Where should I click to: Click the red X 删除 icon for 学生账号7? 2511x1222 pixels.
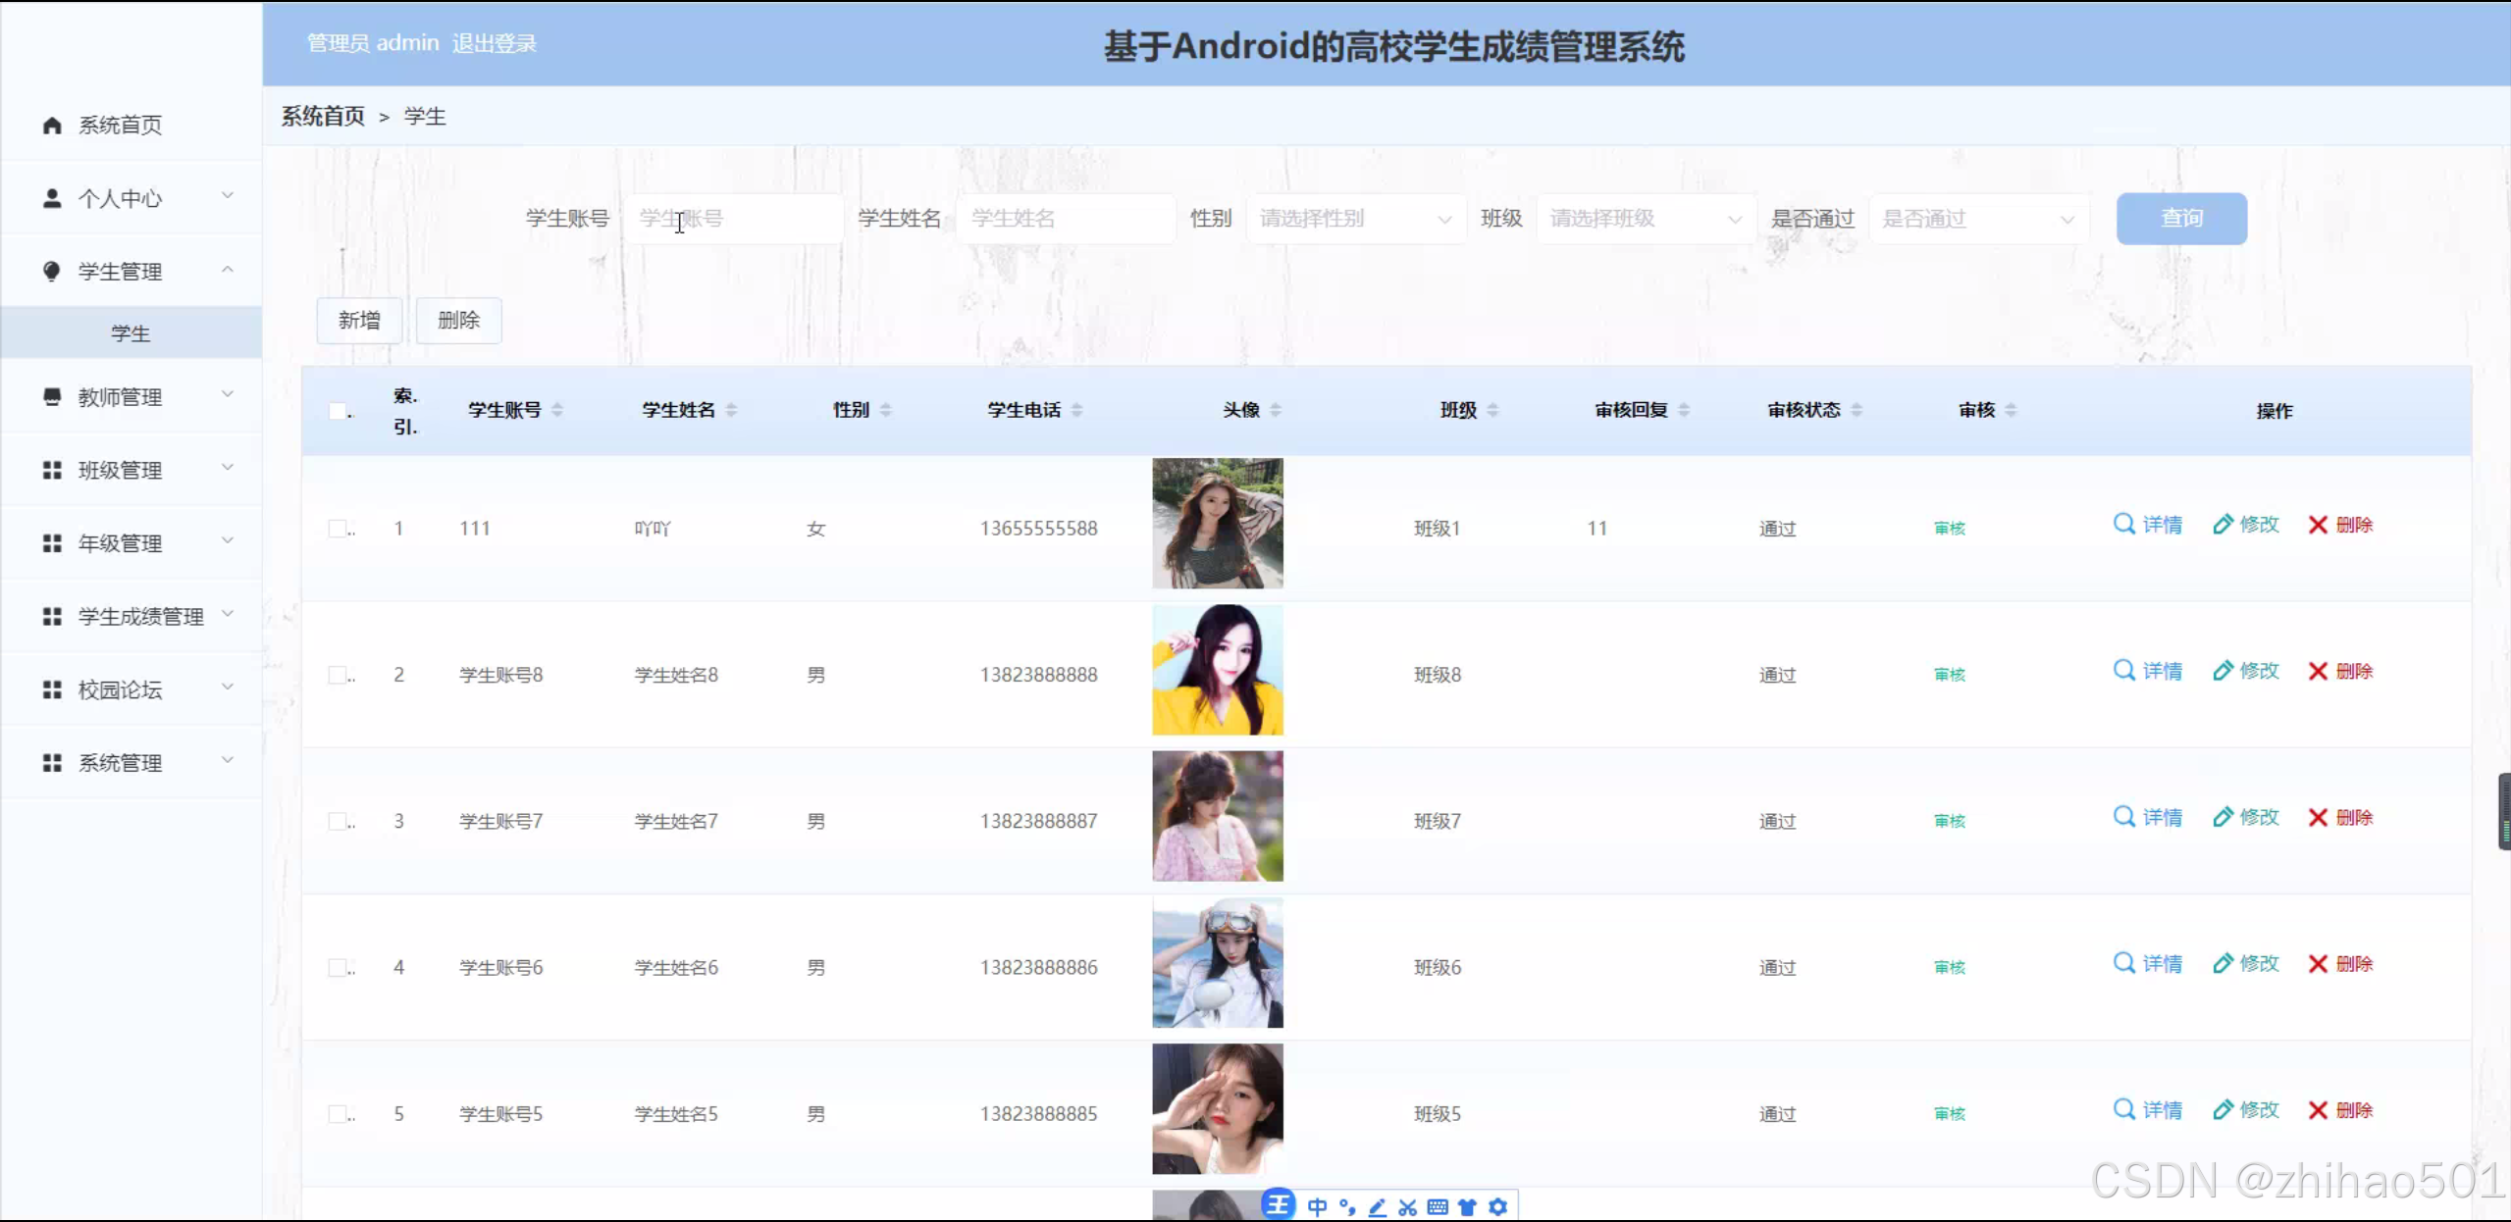[x=2318, y=817]
